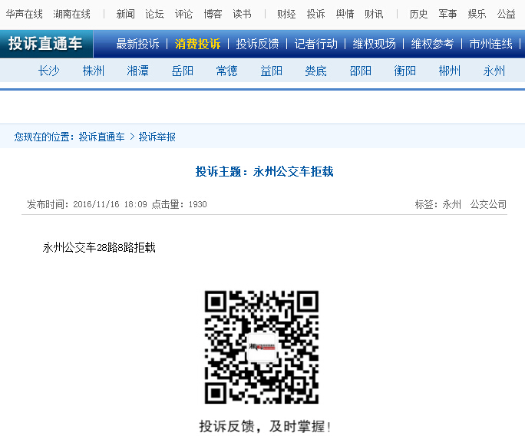525x436 pixels.
Task: Choose the city 岳阳
Action: 183,71
